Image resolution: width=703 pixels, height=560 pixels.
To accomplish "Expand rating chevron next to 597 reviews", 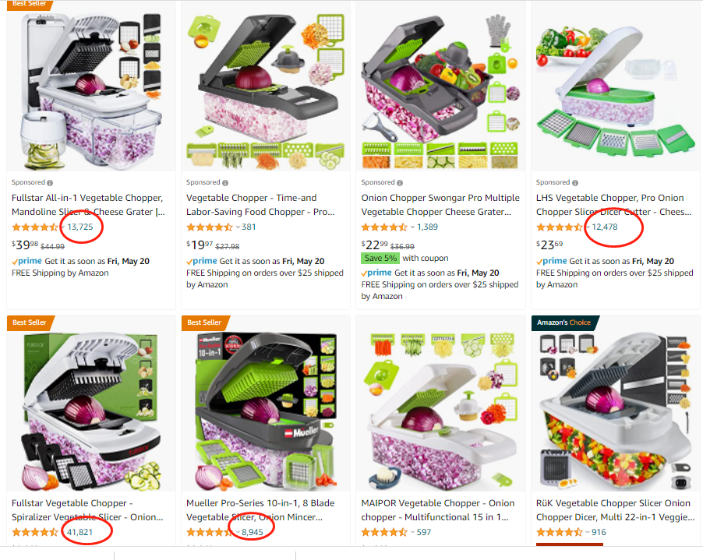I will (412, 532).
